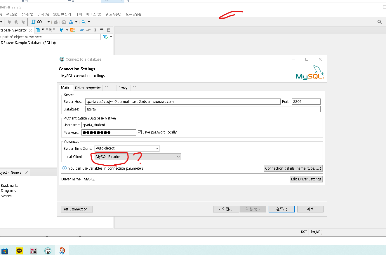Click the Database name field
This screenshot has height=255, width=386.
pos(203,109)
